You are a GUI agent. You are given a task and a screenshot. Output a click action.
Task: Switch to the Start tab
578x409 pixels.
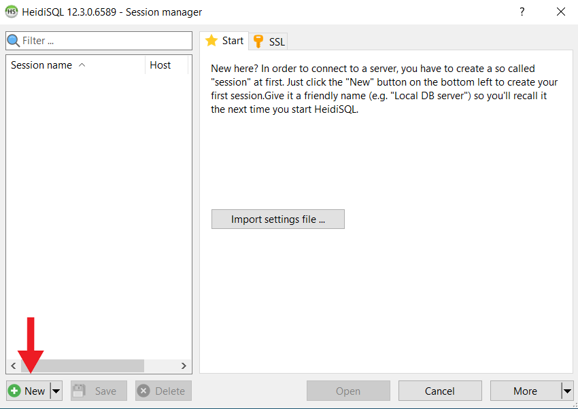tap(224, 41)
